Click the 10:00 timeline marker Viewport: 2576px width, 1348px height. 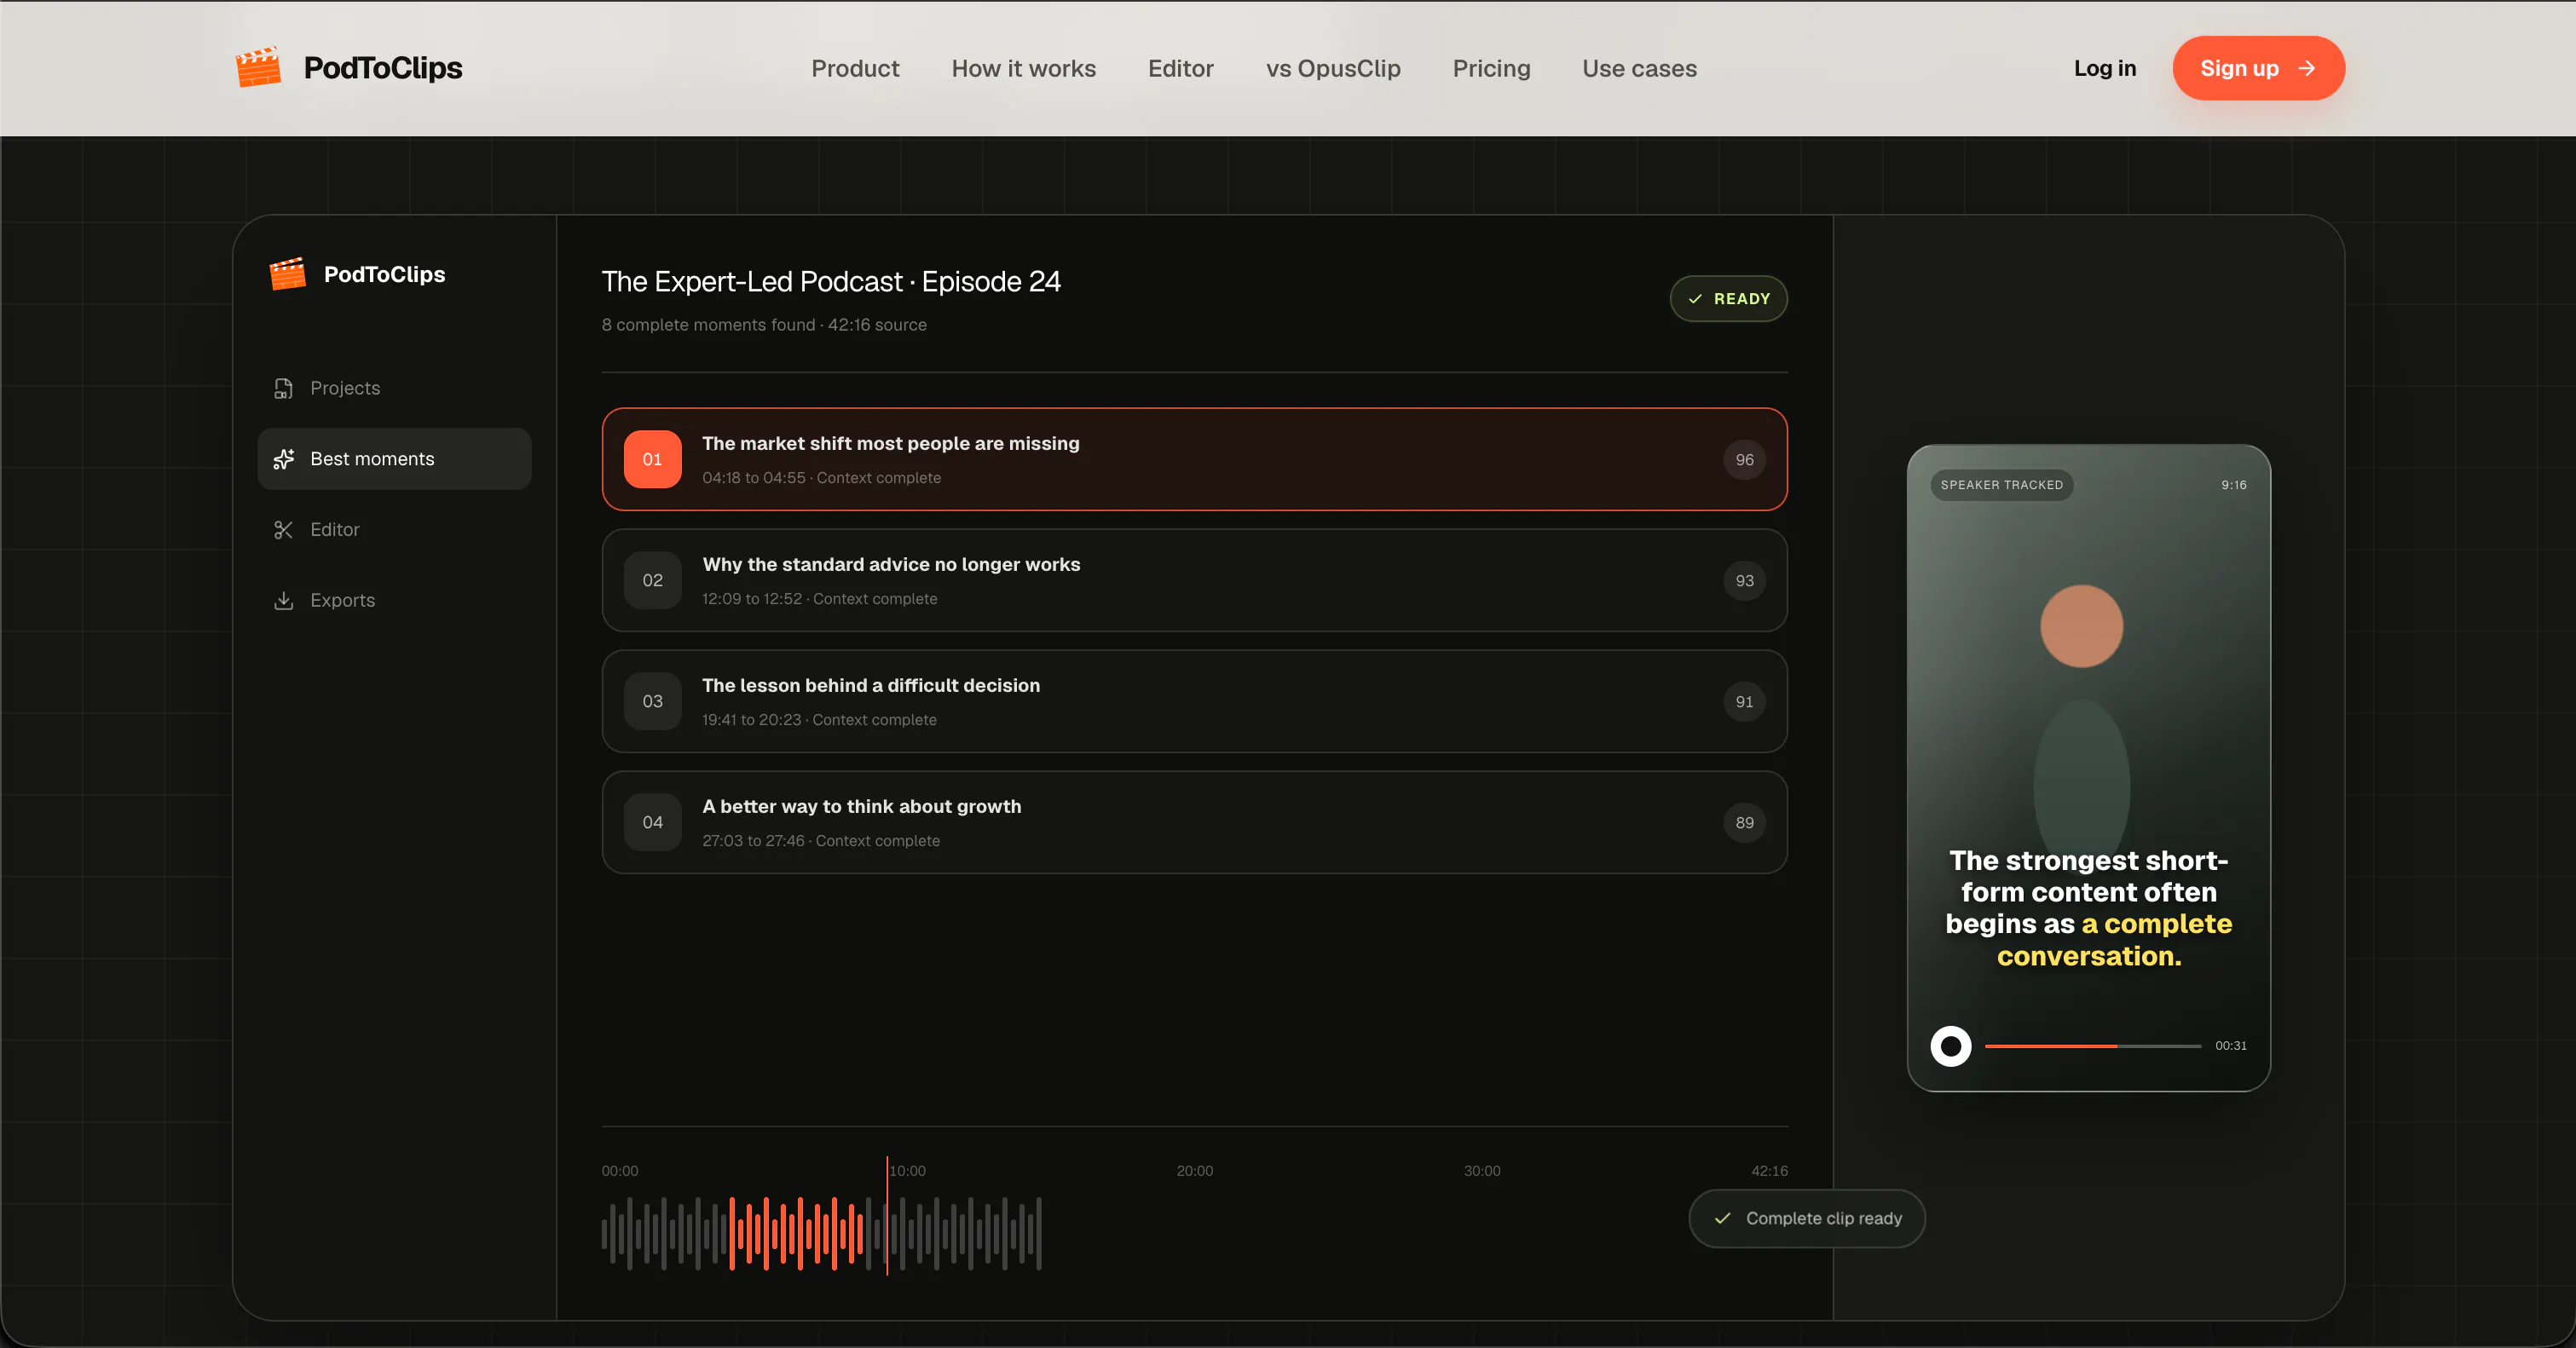click(x=907, y=1170)
